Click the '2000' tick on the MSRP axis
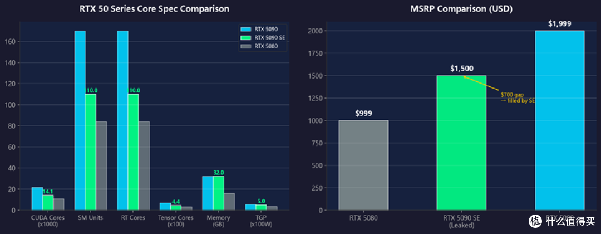The height and width of the screenshot is (234, 601). [x=314, y=31]
